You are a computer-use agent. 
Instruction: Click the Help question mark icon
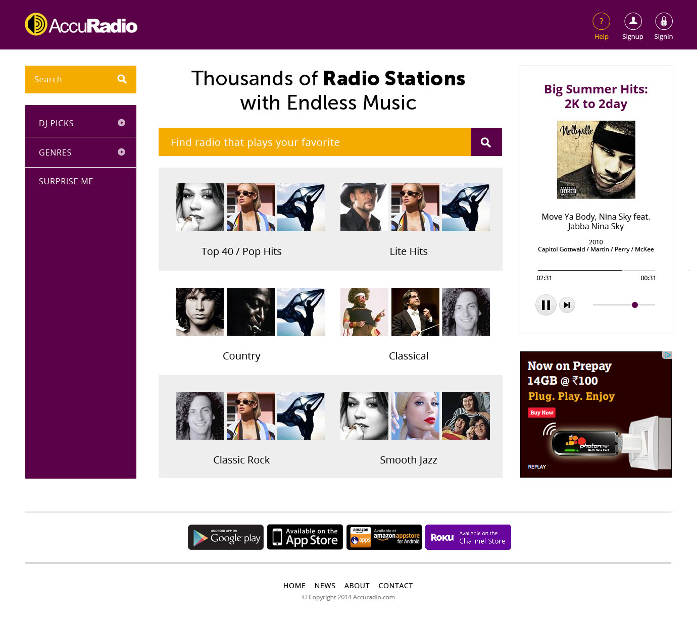tap(601, 22)
